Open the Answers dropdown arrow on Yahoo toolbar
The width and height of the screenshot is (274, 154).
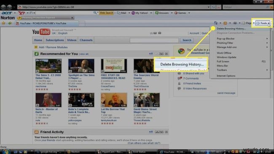pos(172,13)
